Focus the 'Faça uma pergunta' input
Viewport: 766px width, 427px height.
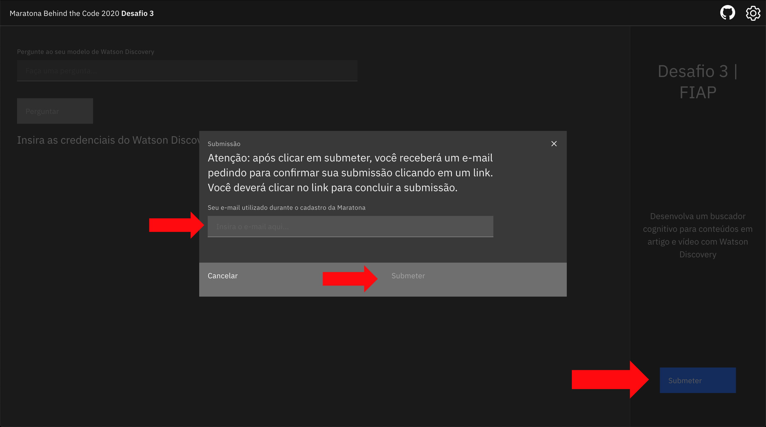(x=187, y=71)
